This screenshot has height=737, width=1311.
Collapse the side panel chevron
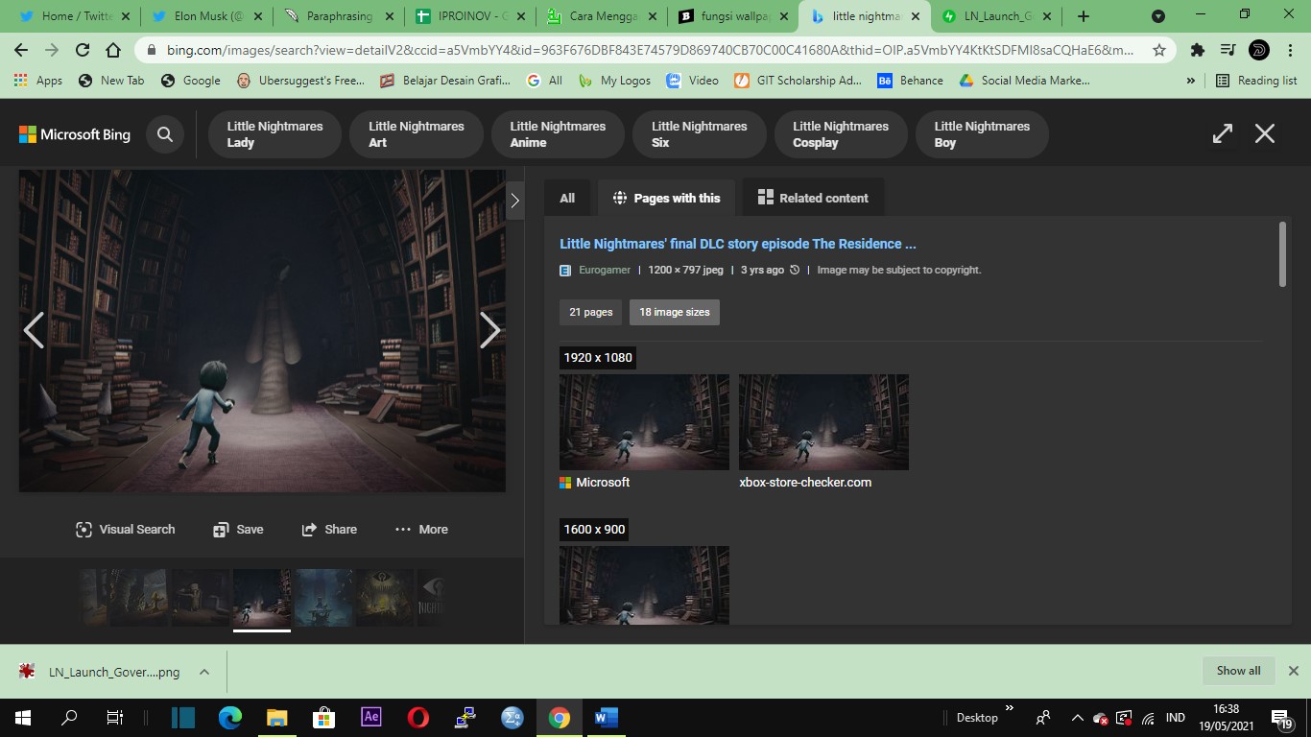pyautogui.click(x=514, y=201)
